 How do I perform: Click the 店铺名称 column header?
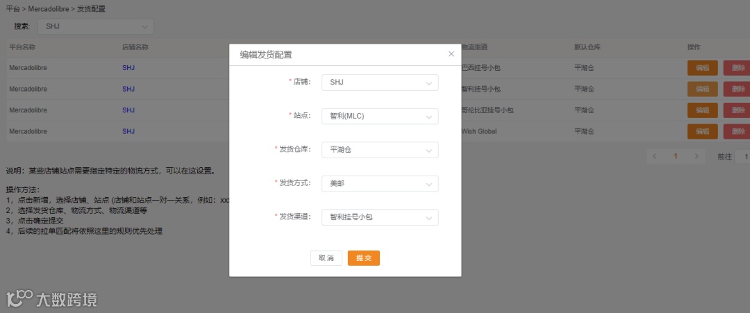pos(135,47)
